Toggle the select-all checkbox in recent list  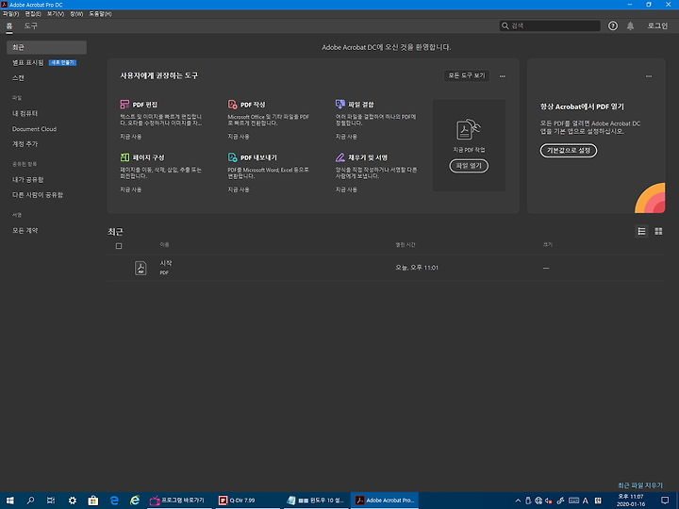point(119,246)
